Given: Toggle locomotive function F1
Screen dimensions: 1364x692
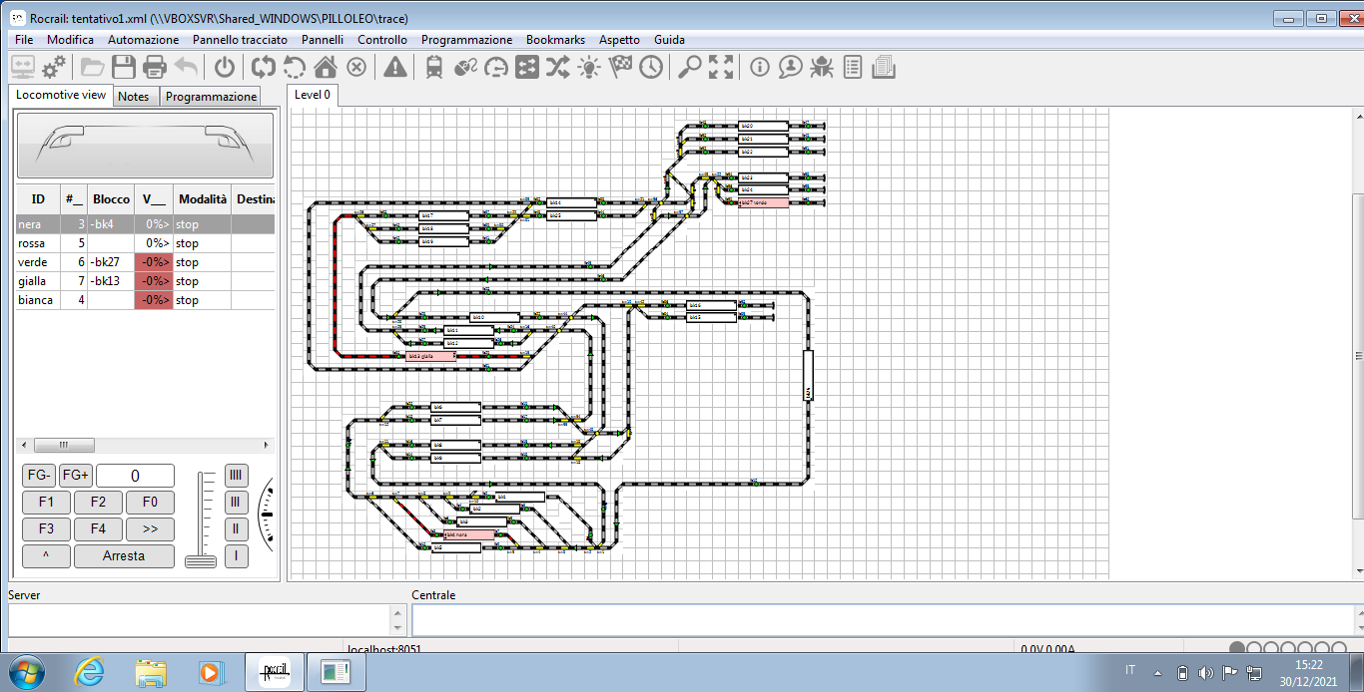Looking at the screenshot, I should click(46, 503).
